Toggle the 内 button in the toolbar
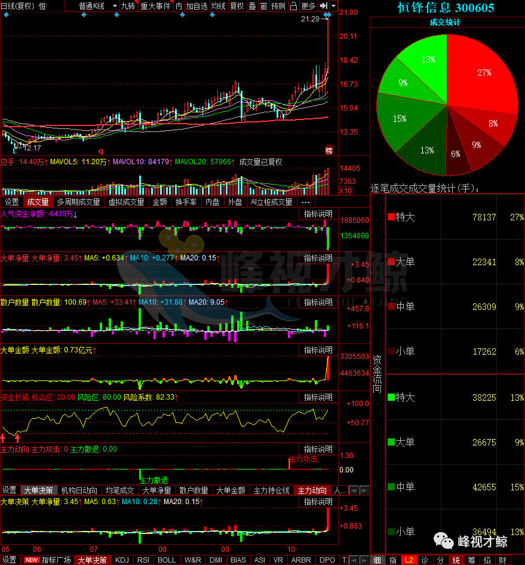This screenshot has width=525, height=565. point(179,6)
